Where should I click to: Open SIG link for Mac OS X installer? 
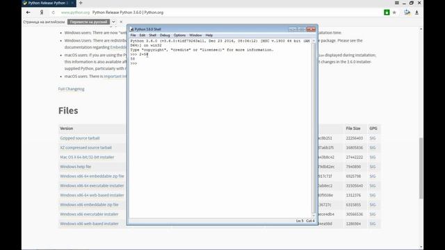click(x=373, y=157)
